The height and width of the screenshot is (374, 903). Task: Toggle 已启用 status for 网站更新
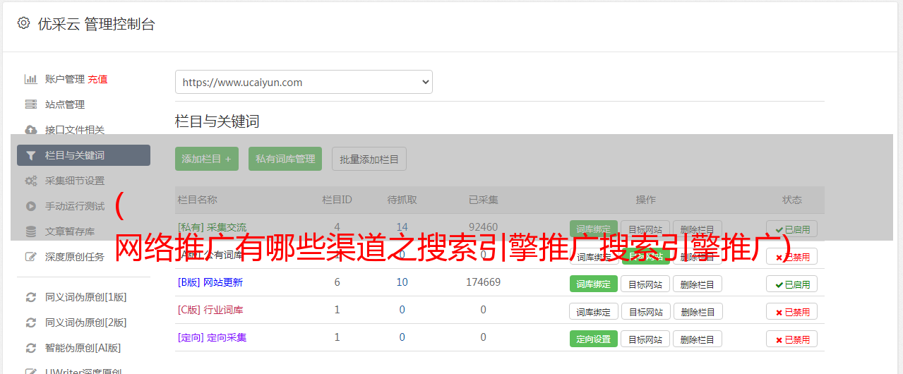[792, 284]
